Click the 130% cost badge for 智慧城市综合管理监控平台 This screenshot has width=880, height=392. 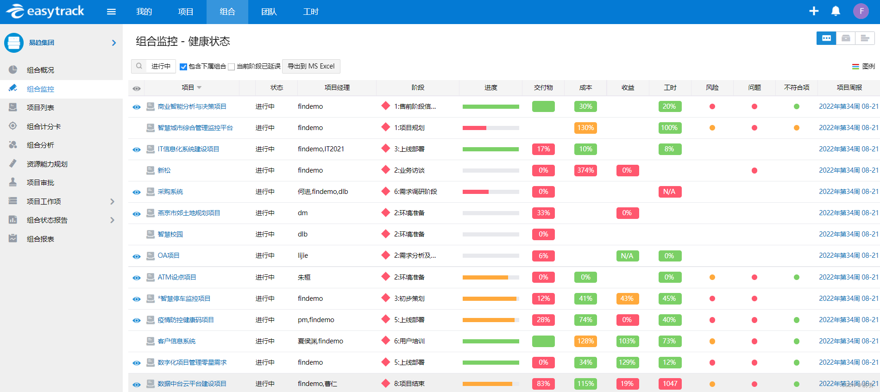point(585,128)
